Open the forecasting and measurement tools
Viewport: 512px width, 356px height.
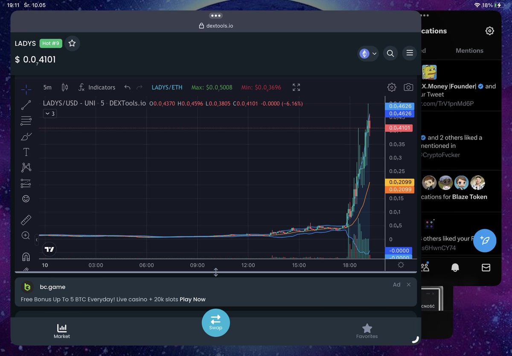26,183
